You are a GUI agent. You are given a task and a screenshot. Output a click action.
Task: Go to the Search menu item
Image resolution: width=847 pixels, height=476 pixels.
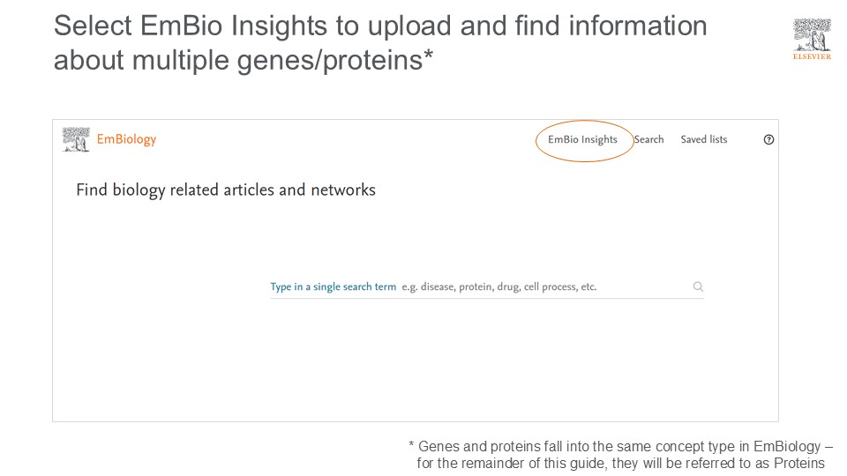(649, 139)
